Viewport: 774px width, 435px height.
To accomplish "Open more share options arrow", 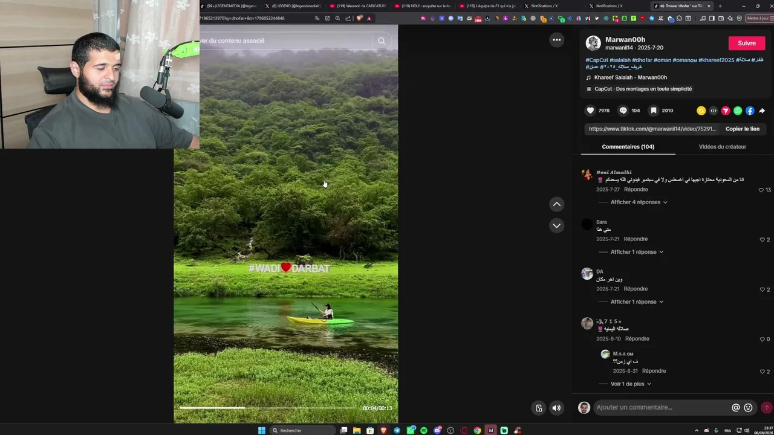I will [x=762, y=111].
